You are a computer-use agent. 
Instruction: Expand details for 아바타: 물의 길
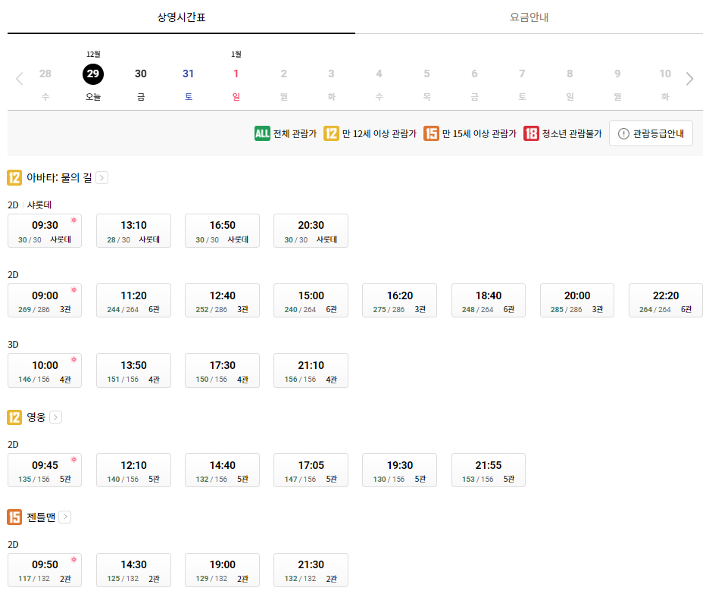tap(101, 177)
